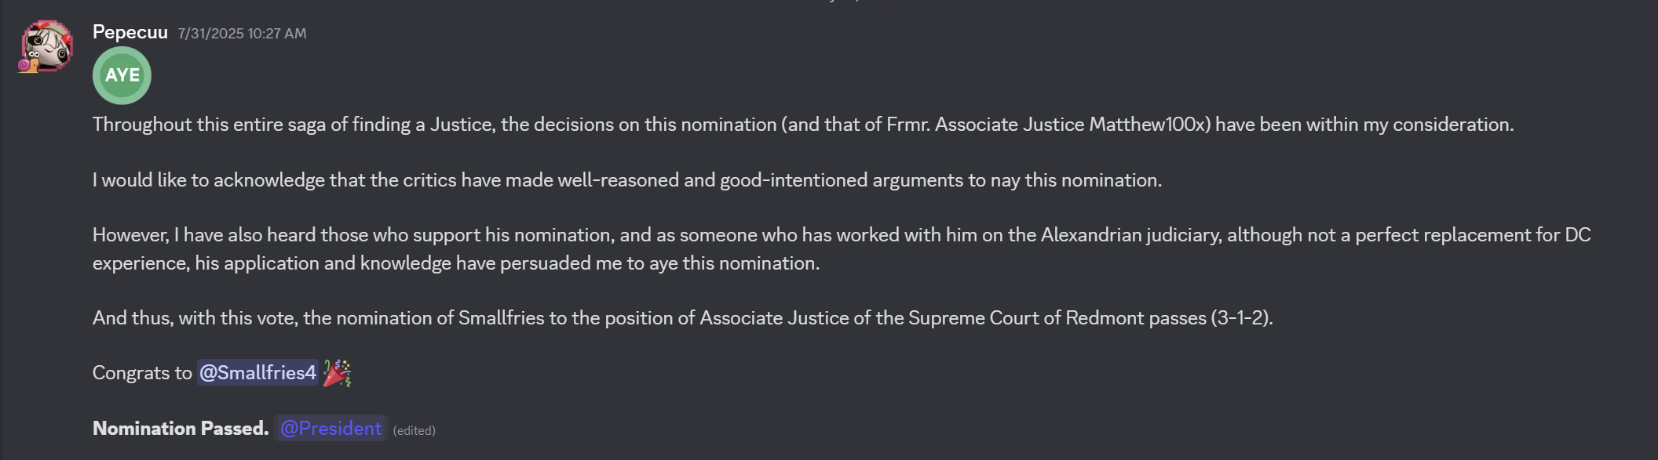Click the 7/31/2025 10:27 AM timestamp
Viewport: 1658px width, 460px height.
(242, 34)
